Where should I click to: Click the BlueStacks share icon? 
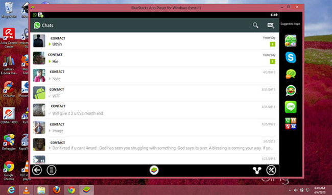click(257, 170)
